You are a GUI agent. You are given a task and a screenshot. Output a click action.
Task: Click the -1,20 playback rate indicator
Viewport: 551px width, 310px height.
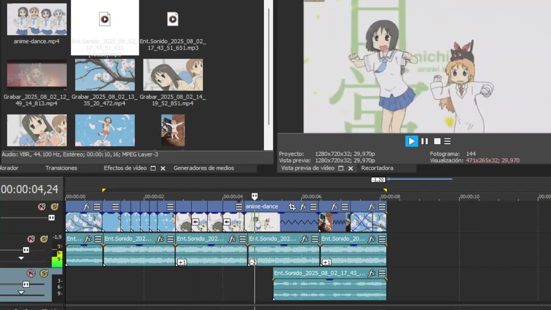[x=378, y=180]
